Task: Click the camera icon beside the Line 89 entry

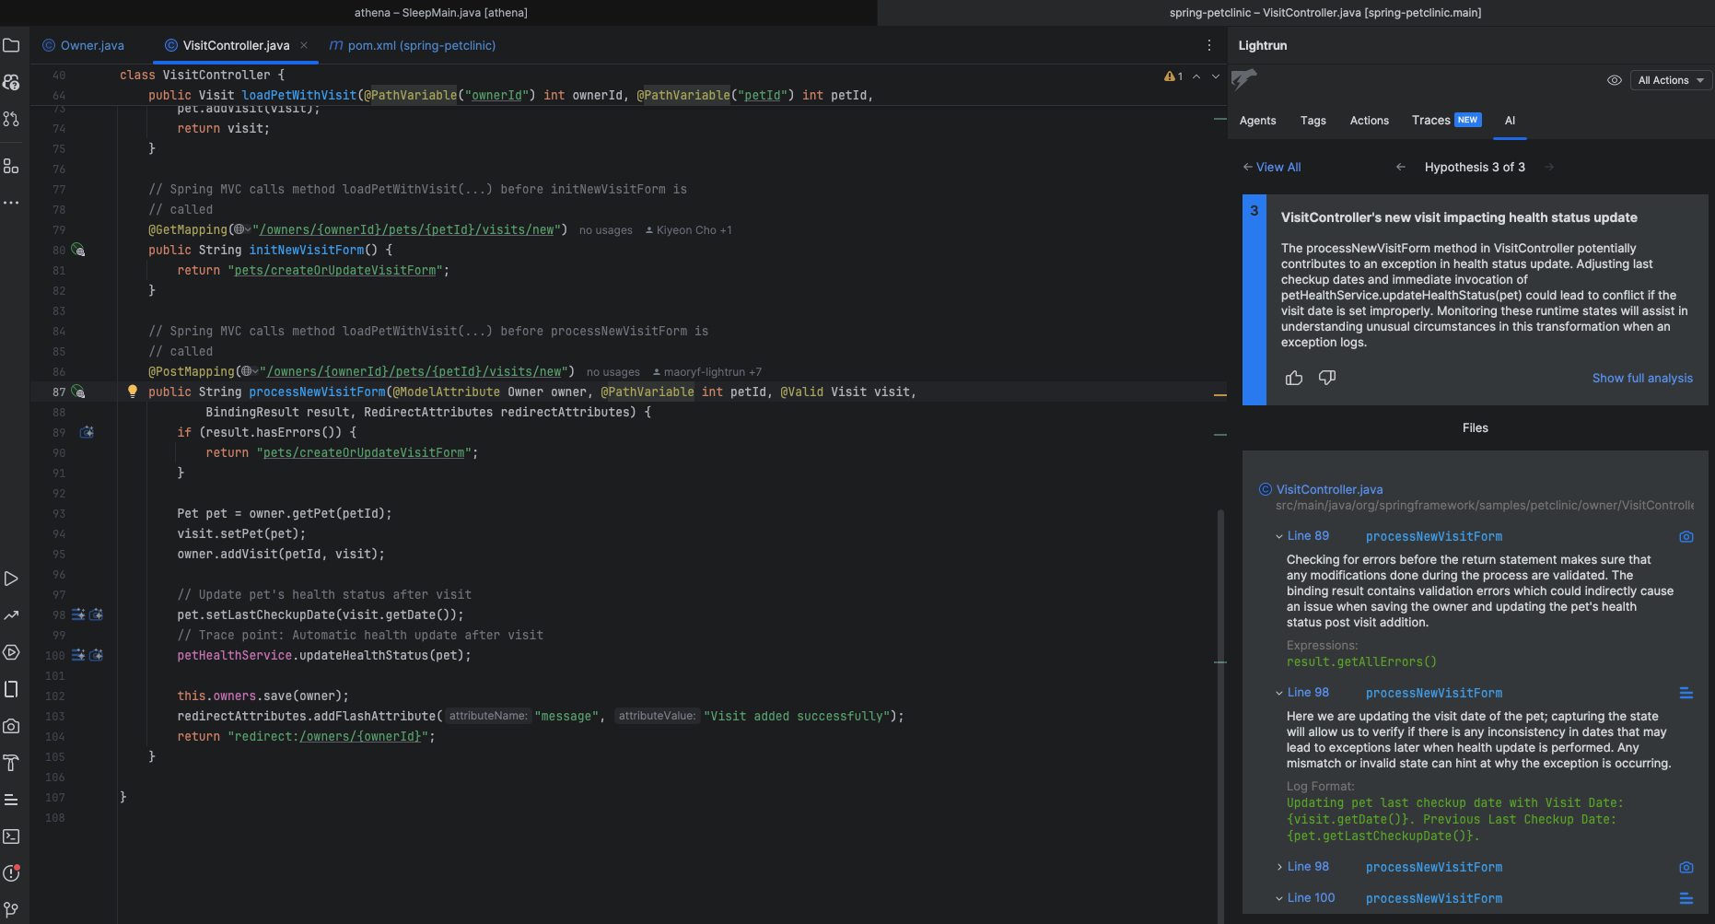Action: tap(1686, 536)
